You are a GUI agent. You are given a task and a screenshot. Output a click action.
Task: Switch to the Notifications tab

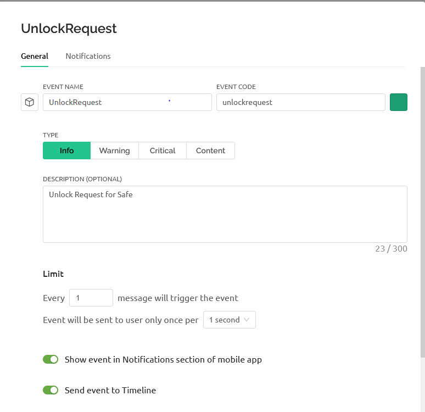pyautogui.click(x=88, y=56)
